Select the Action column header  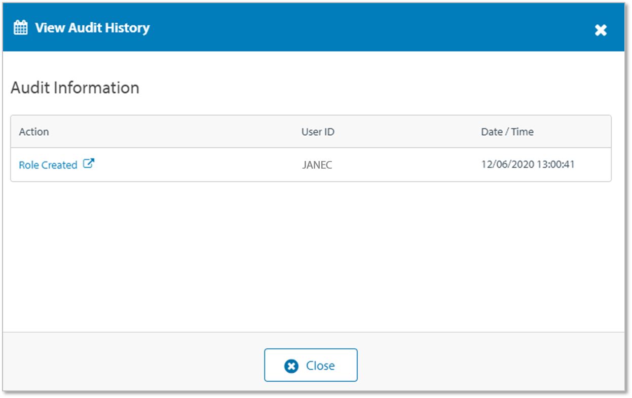[34, 132]
